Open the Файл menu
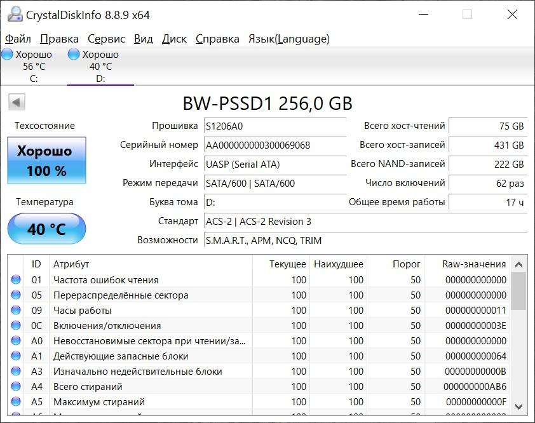Screen dimensions: 535x423 18,39
